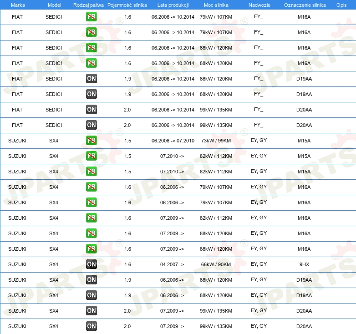Click the PB petrol icon in the SX4 1.6 82kW / 112KM row
This screenshot has height=334, width=356.
(x=91, y=218)
